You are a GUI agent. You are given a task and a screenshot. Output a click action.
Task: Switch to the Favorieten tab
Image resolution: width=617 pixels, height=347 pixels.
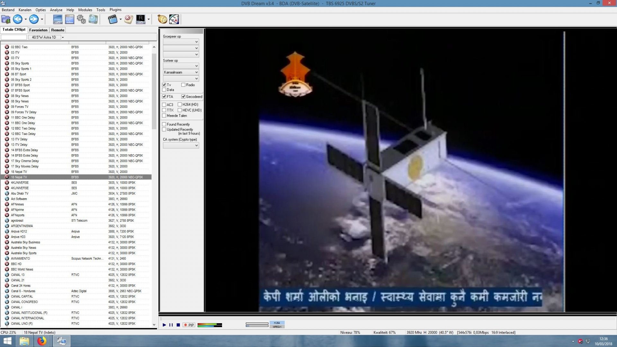(x=38, y=30)
